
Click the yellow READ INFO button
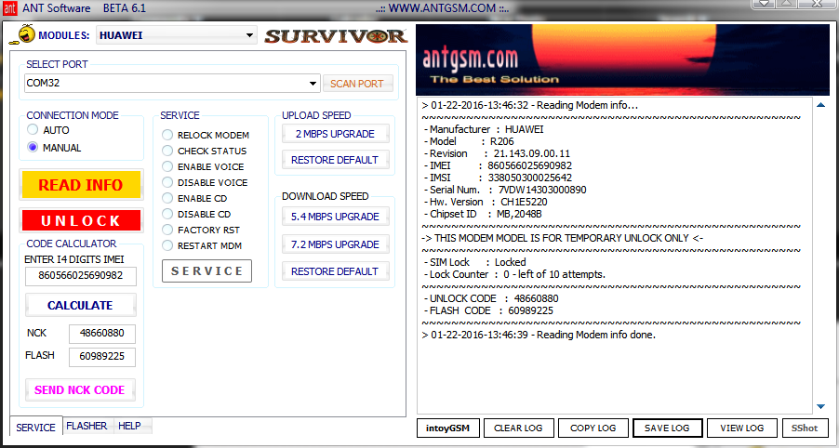point(80,185)
